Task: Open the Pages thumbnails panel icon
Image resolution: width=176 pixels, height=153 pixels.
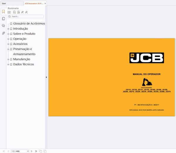Action: tap(3, 18)
